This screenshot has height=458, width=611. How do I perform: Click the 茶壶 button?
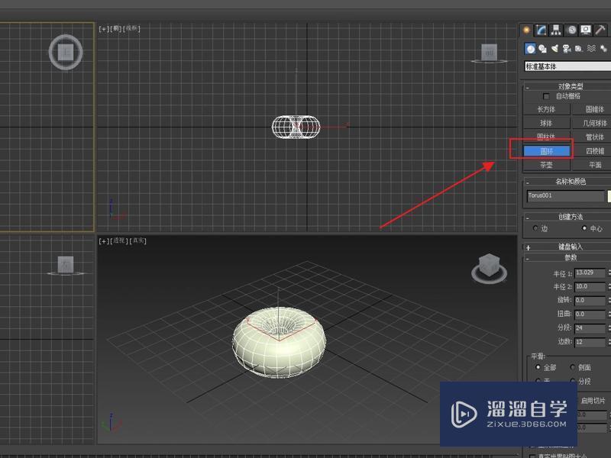[x=546, y=165]
